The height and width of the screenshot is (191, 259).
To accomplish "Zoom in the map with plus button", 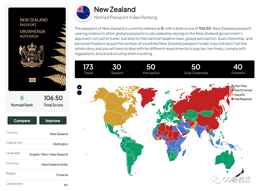I will 79,87.
